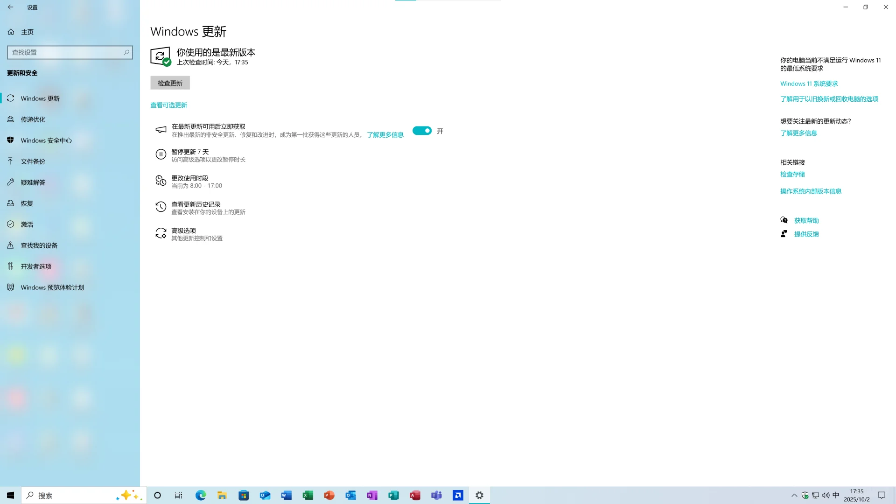Click the history icon for 查看更新历史记录

coord(161,207)
